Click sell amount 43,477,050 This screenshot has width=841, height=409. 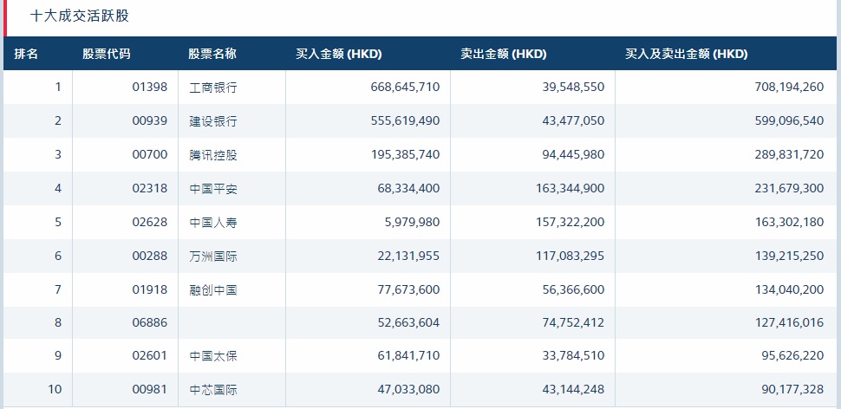573,120
